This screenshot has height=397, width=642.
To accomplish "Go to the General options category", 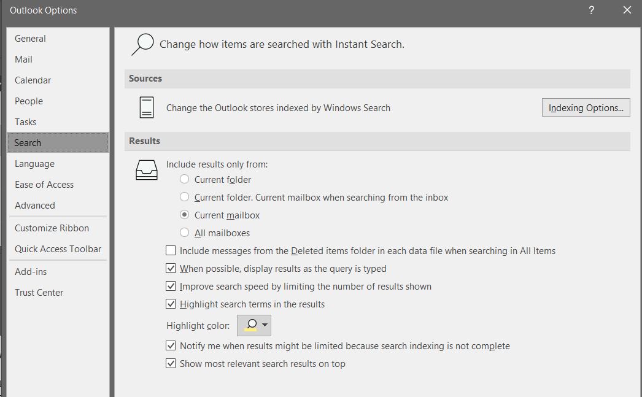I will coord(58,39).
